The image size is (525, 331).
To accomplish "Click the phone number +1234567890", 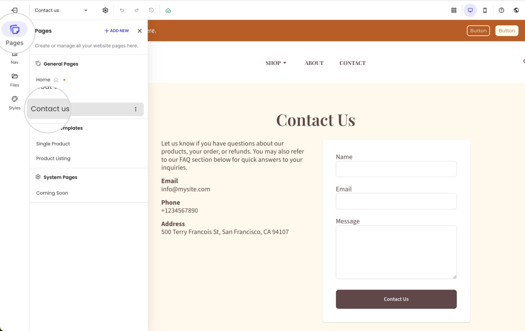I will pos(180,211).
